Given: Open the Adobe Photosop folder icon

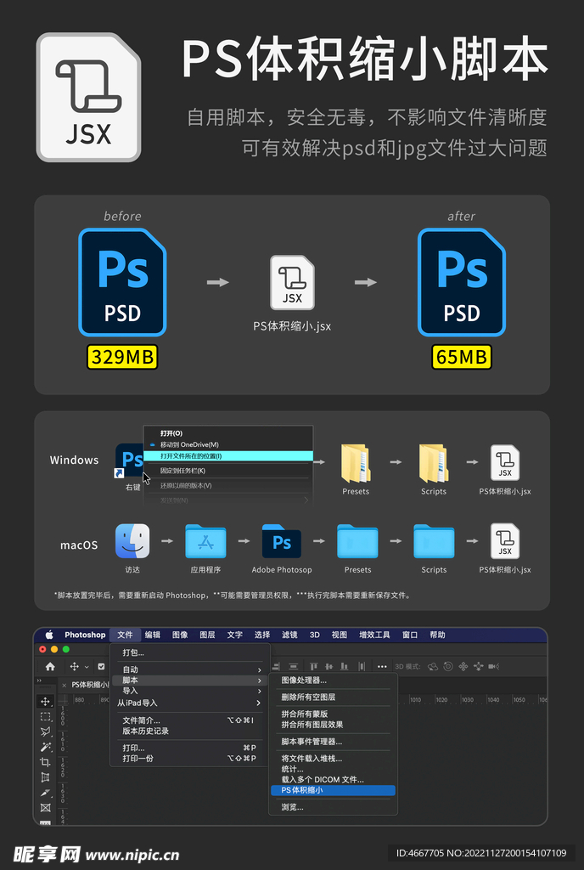Looking at the screenshot, I should click(x=282, y=541).
